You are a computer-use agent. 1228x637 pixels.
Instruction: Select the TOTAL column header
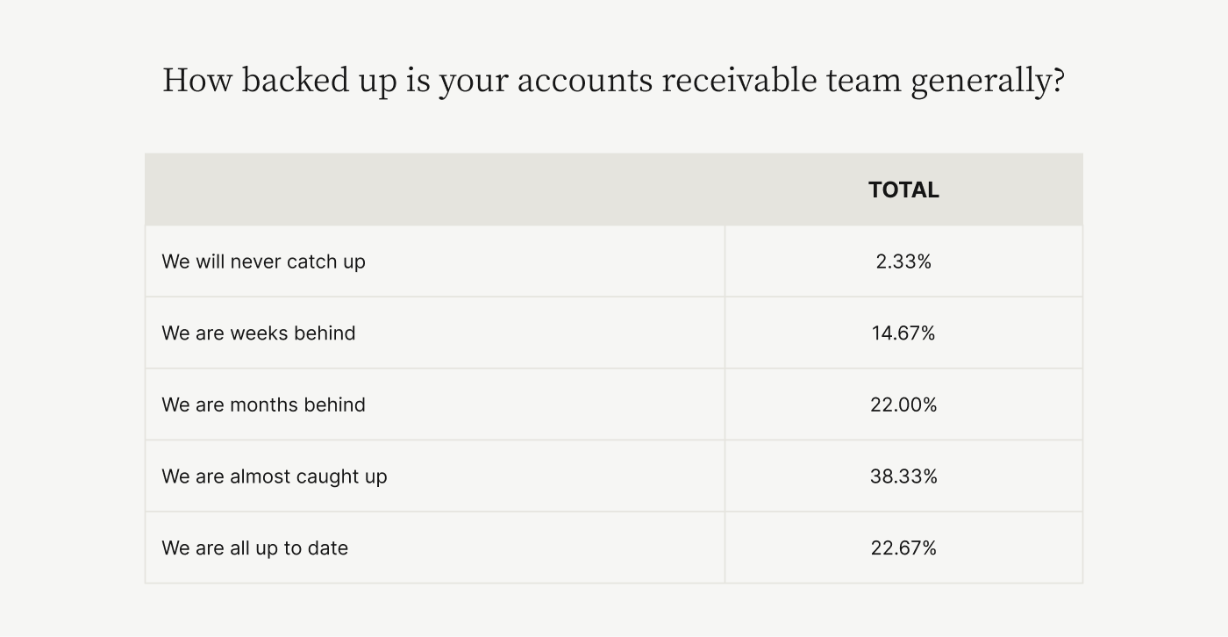coord(903,190)
